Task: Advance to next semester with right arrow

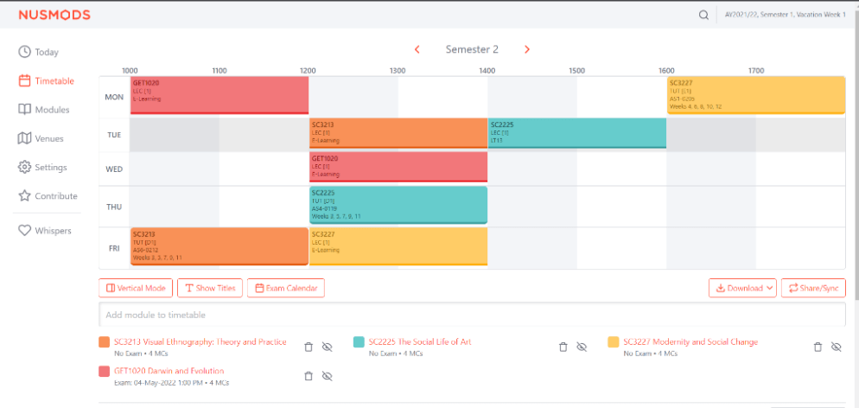Action: pyautogui.click(x=527, y=49)
